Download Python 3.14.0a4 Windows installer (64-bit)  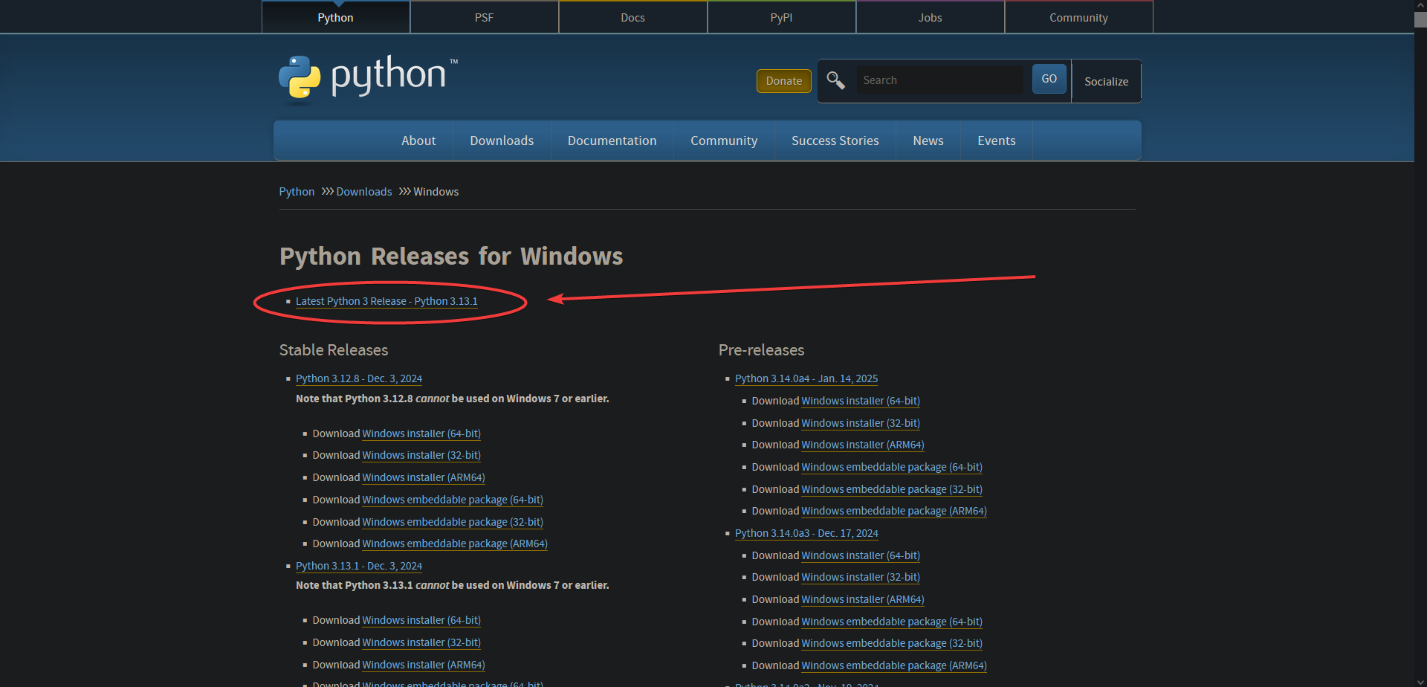pos(861,401)
